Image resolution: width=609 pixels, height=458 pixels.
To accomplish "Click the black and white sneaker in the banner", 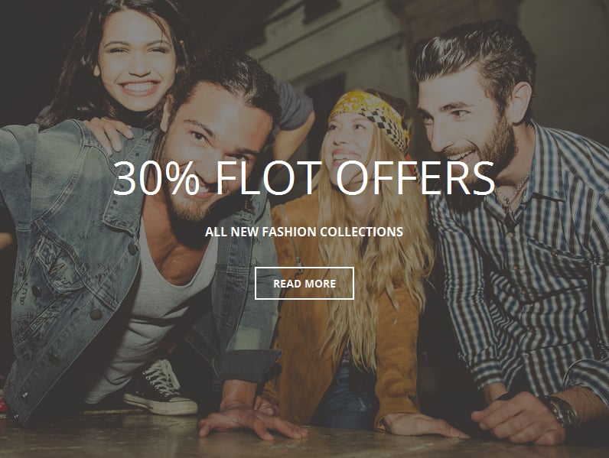I will [159, 388].
